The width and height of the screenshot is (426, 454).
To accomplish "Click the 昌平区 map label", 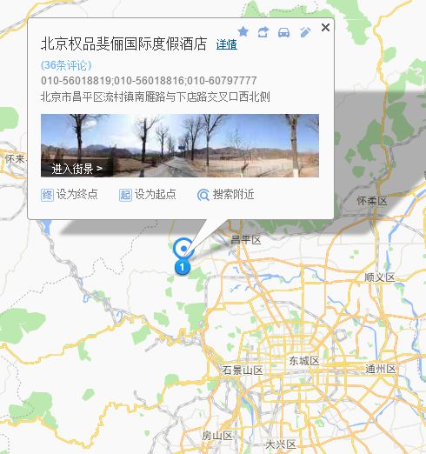I will 246,240.
